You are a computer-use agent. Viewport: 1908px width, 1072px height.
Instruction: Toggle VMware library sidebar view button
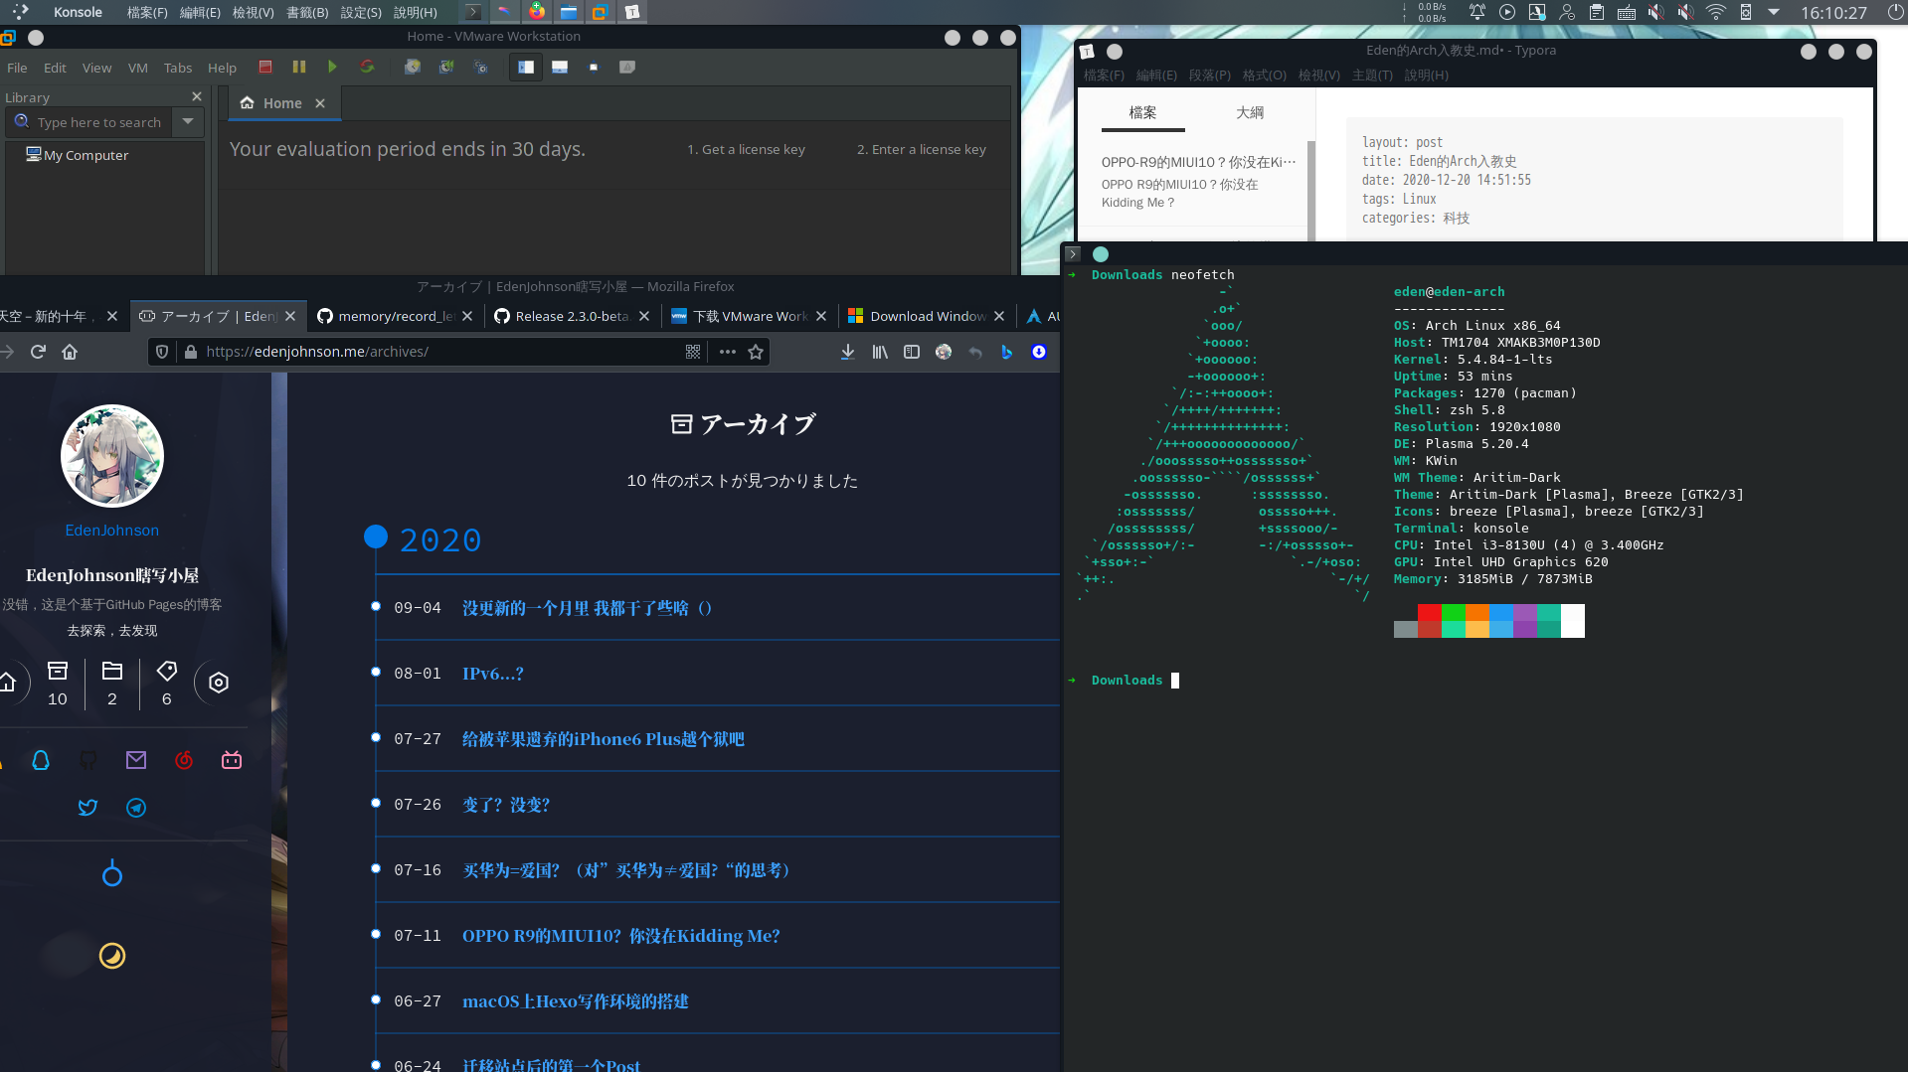526,67
